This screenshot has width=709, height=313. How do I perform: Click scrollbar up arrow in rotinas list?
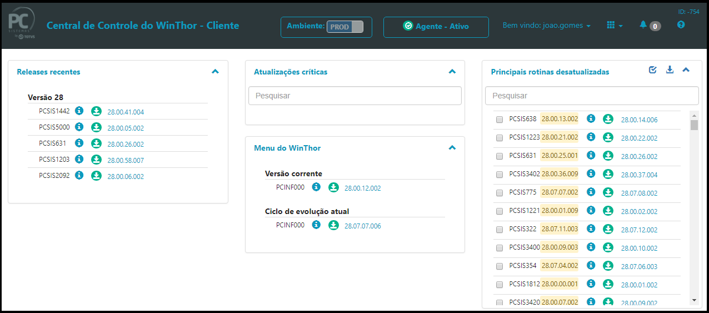click(x=693, y=115)
